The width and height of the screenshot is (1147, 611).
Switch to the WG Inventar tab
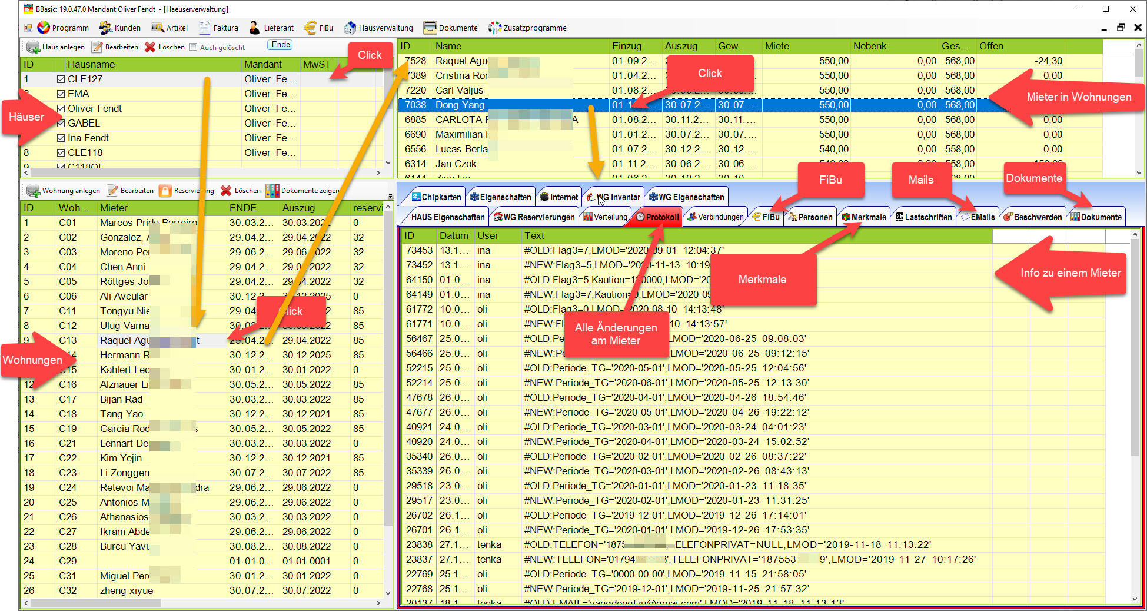[x=613, y=197]
